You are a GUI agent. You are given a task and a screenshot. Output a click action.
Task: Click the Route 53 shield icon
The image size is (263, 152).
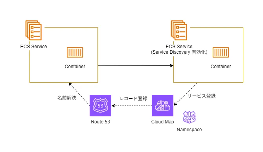[x=100, y=105]
